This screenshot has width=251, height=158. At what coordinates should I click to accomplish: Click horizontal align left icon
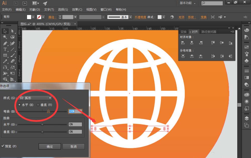(183, 43)
